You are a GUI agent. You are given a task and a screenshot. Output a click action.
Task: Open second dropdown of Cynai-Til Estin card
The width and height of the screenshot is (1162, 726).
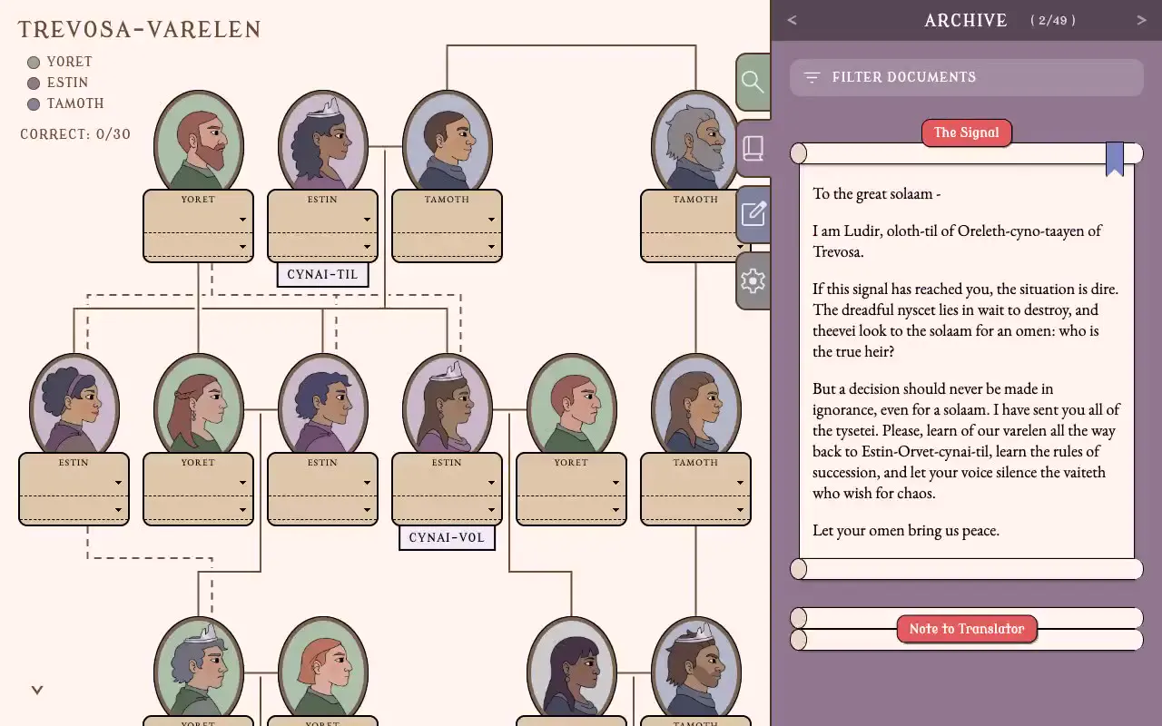pyautogui.click(x=322, y=246)
